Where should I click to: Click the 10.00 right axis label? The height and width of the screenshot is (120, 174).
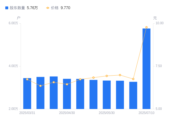pos(159,23)
